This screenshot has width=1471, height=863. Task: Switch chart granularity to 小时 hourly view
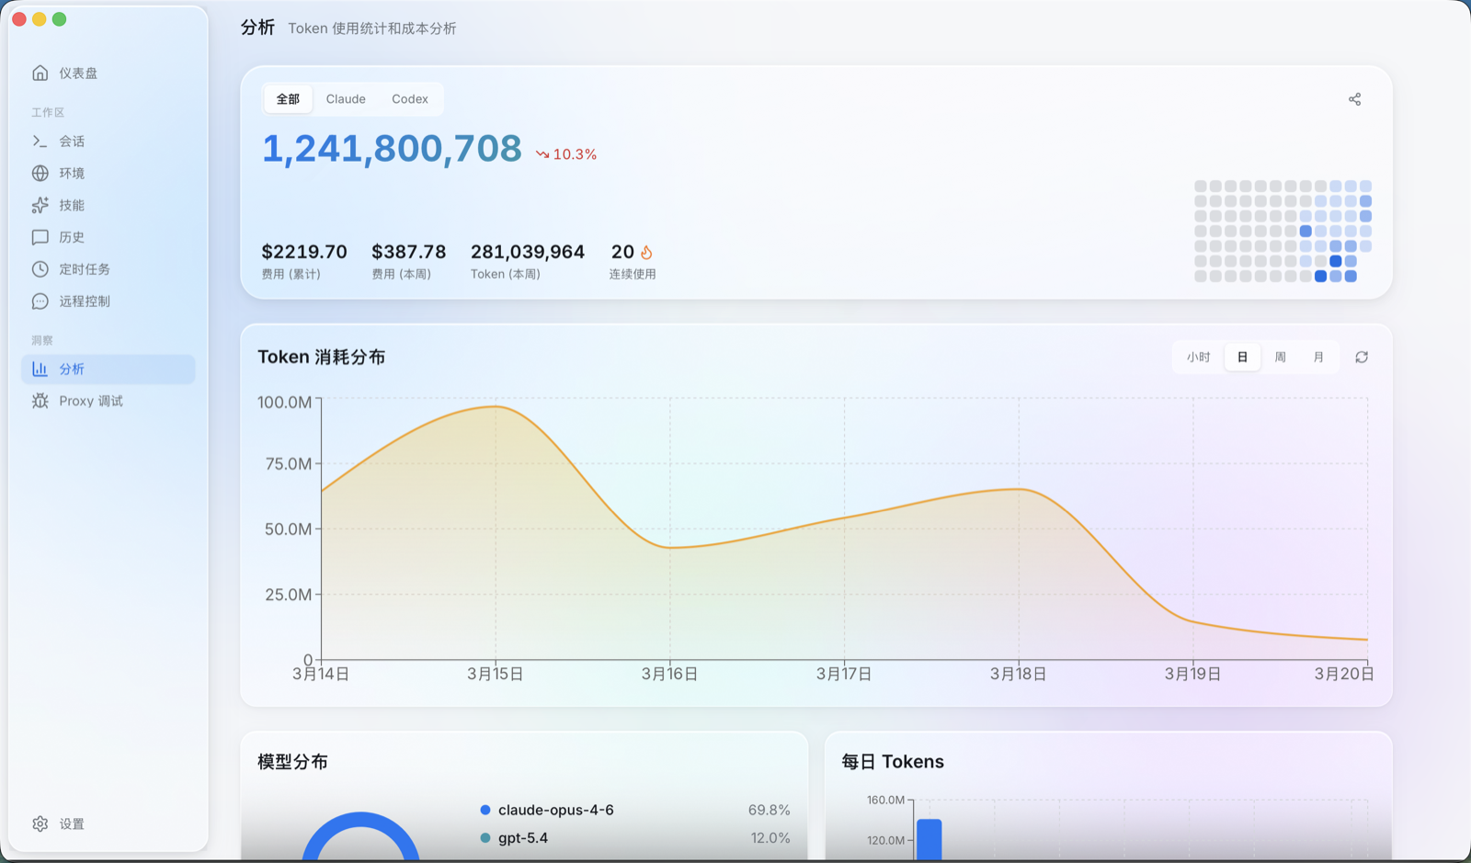(x=1197, y=357)
